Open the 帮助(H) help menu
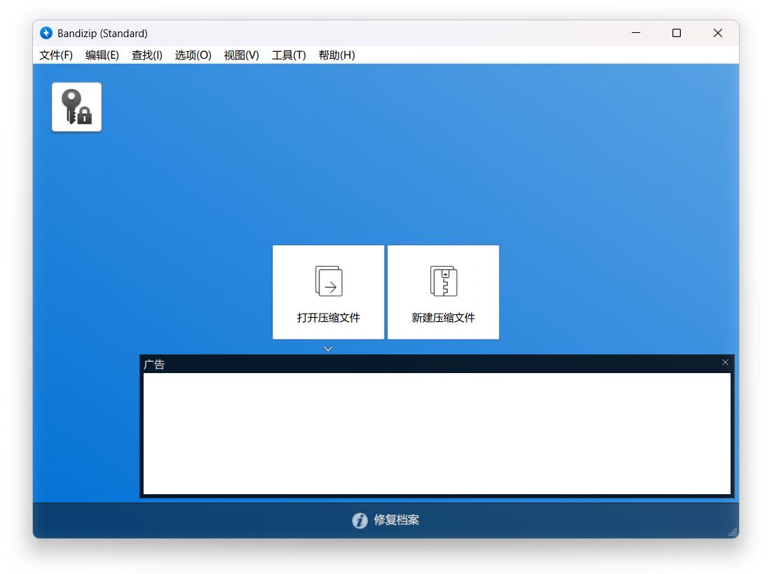The image size is (774, 574). [x=336, y=55]
